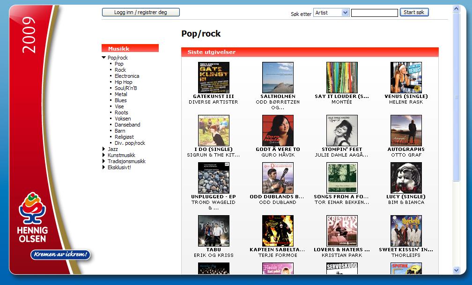Open Lucy single cover image

coord(406,178)
